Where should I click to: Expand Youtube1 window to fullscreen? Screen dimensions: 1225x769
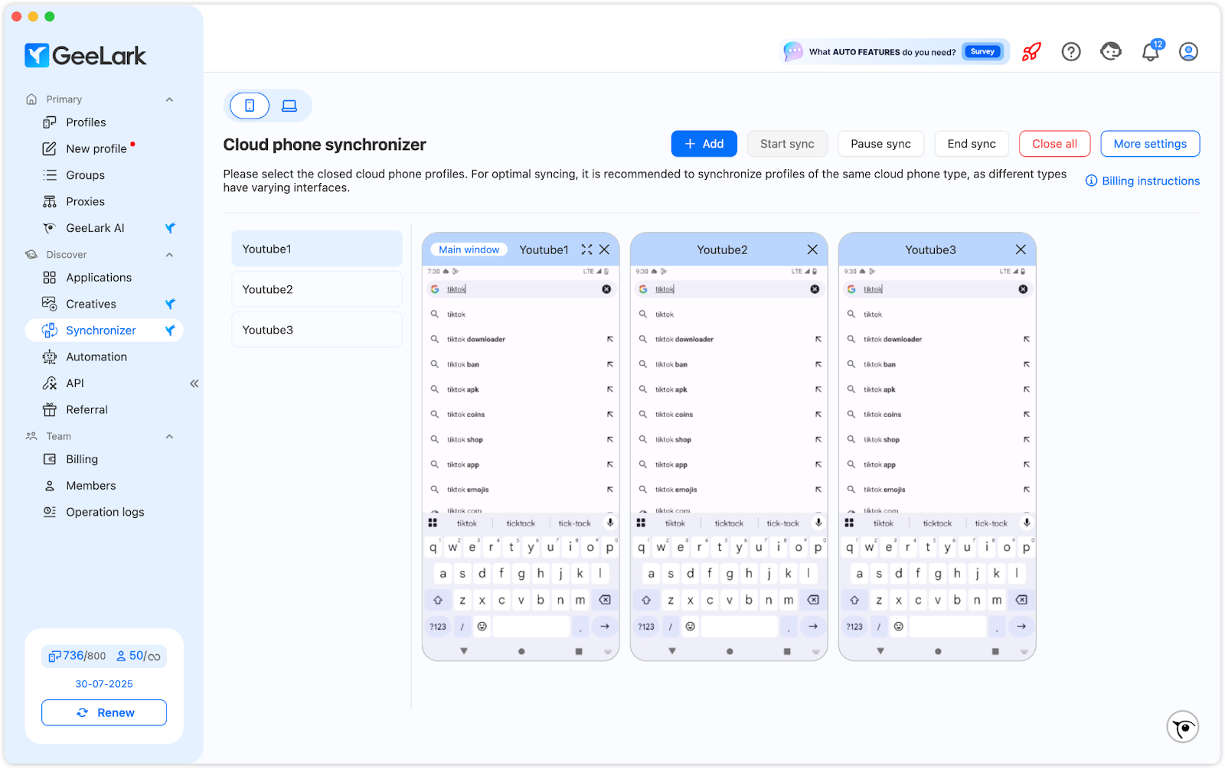[586, 249]
